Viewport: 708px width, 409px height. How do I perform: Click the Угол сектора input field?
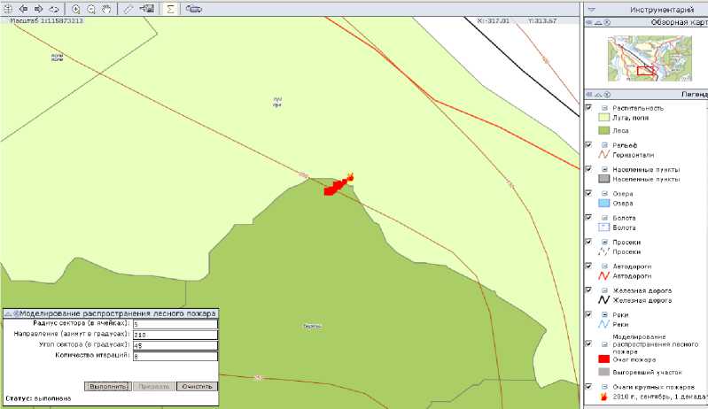coord(175,346)
